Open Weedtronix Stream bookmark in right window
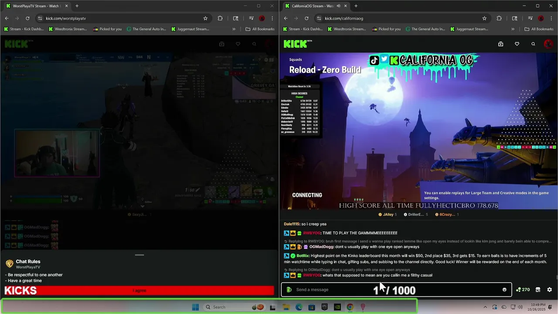Image resolution: width=558 pixels, height=314 pixels. click(x=347, y=29)
